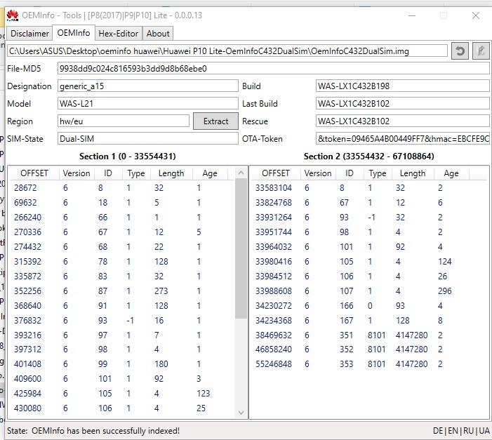Image resolution: width=492 pixels, height=440 pixels.
Task: Click the File-MD5 field
Action: [x=273, y=68]
